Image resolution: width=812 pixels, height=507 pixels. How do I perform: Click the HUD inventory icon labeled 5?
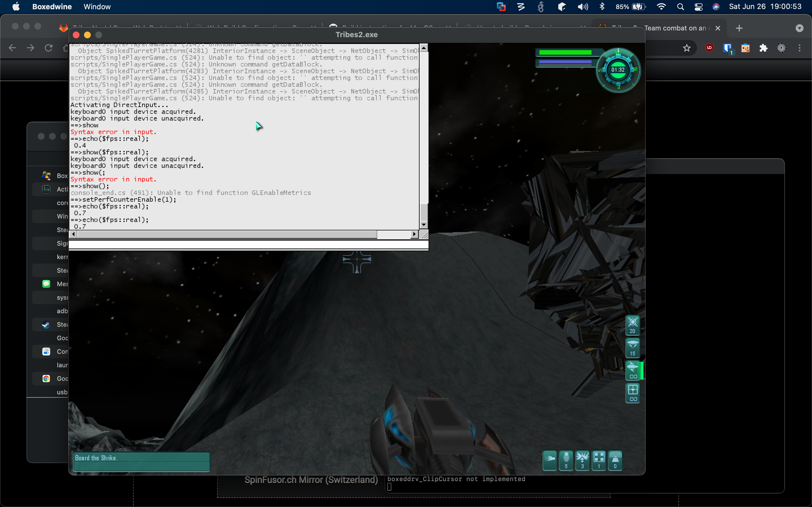coord(566,461)
